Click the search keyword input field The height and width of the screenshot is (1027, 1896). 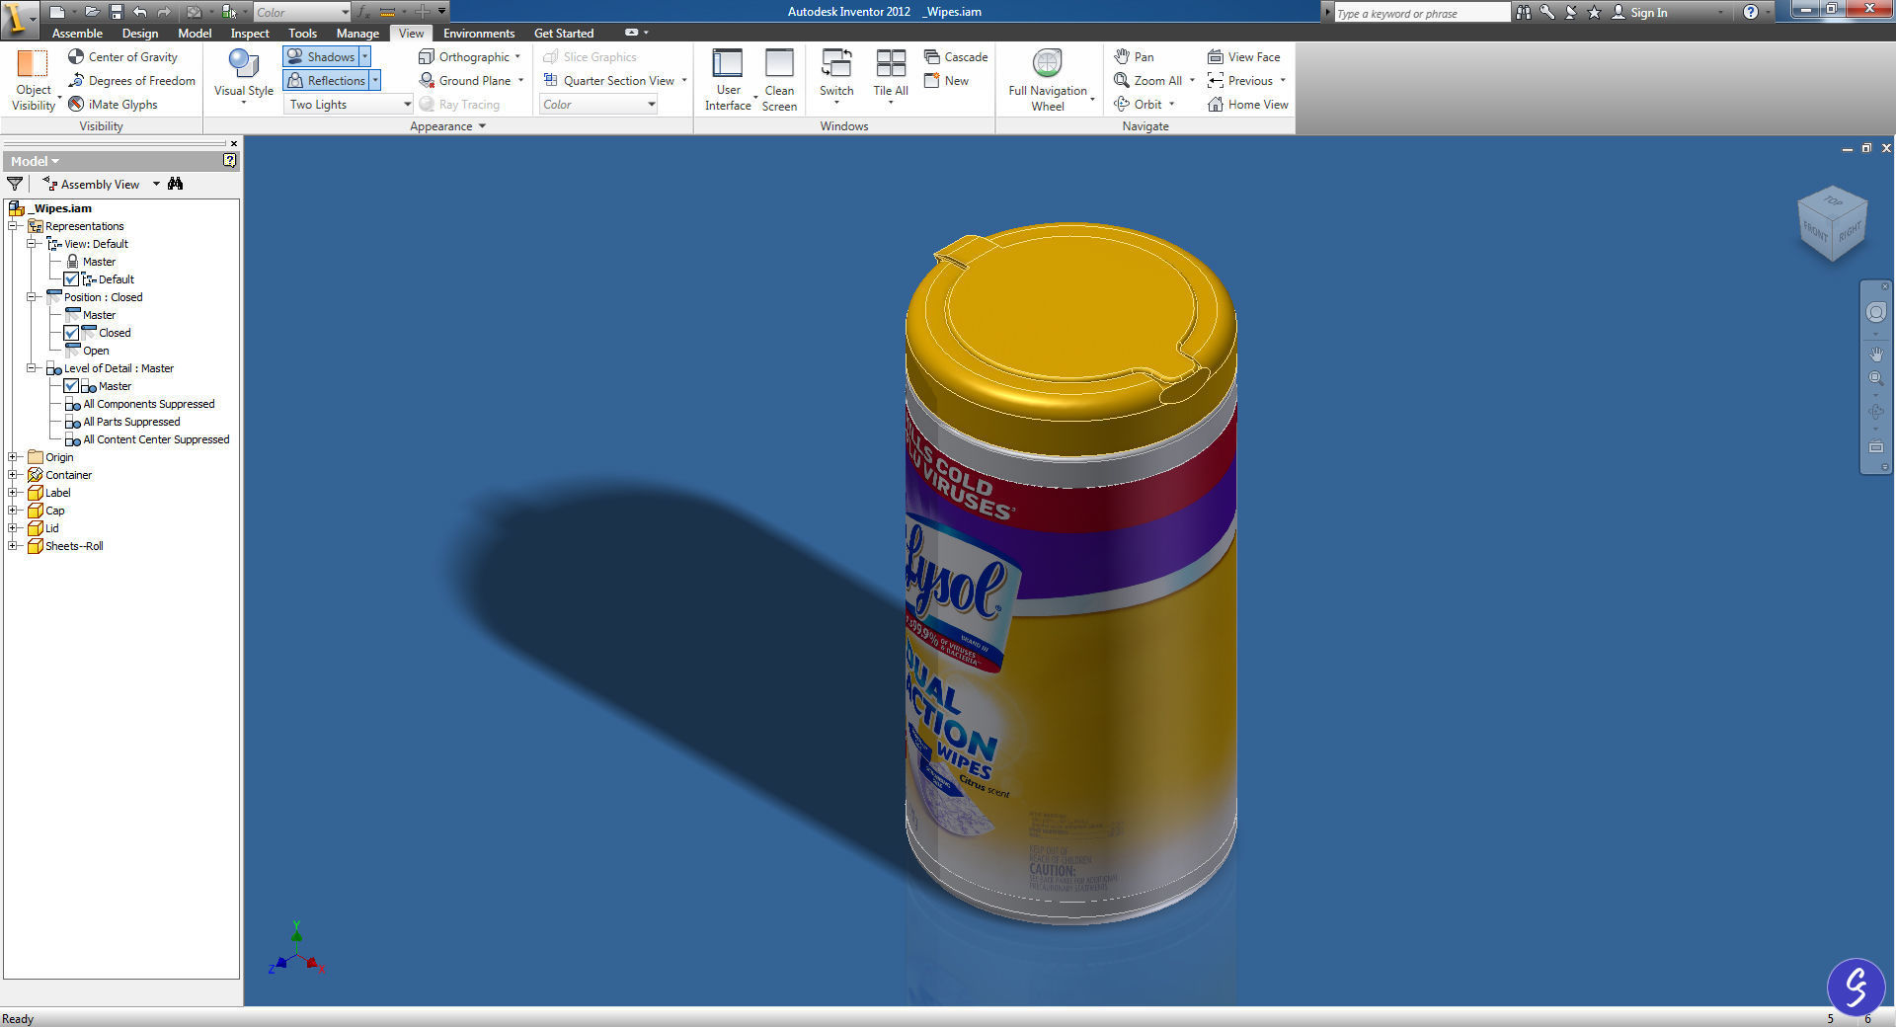(1420, 13)
